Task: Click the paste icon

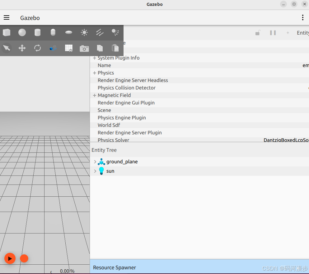Action: pyautogui.click(x=115, y=48)
